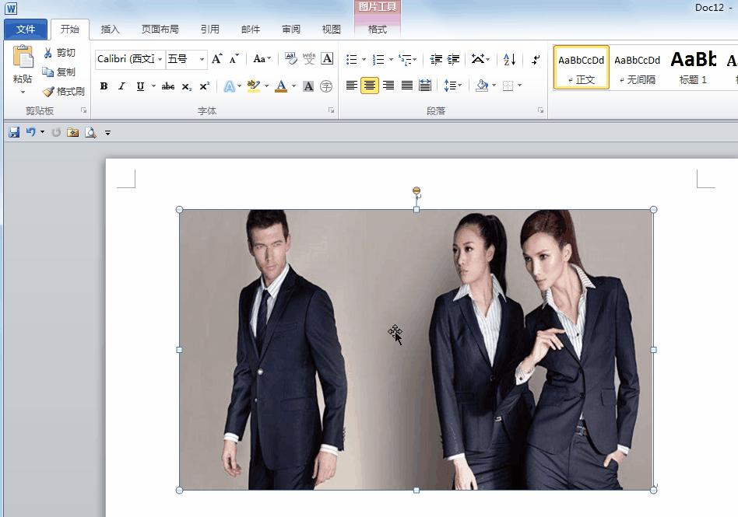Apply subscript formatting
The image size is (738, 517).
click(x=186, y=86)
